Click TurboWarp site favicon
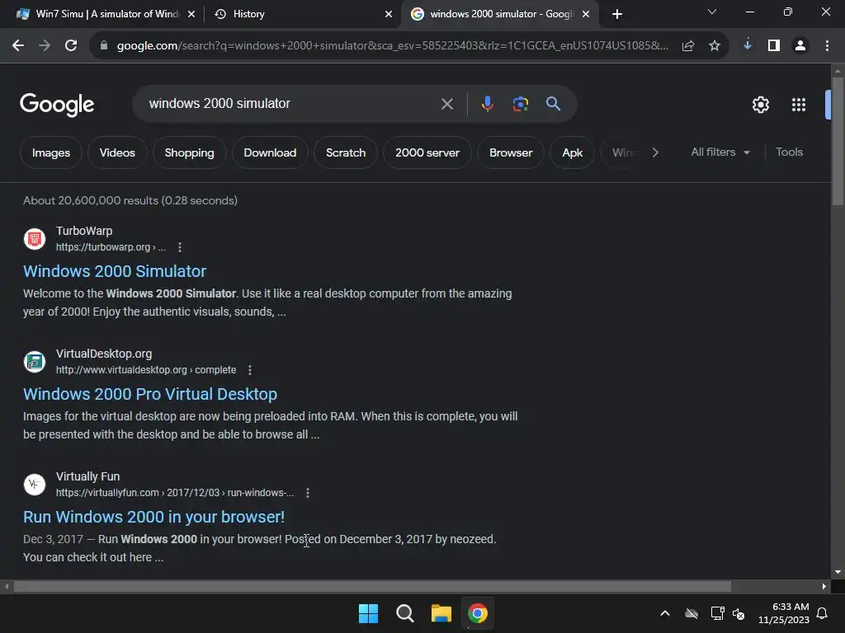The image size is (845, 633). tap(35, 238)
